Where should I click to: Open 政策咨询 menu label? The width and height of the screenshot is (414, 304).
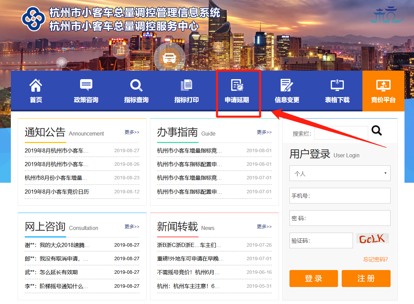coord(86,100)
